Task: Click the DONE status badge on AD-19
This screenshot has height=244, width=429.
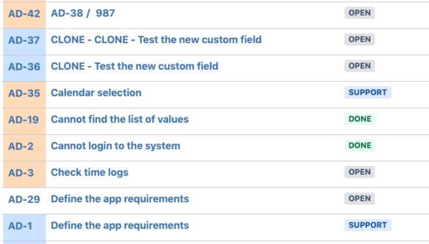Action: coord(360,119)
